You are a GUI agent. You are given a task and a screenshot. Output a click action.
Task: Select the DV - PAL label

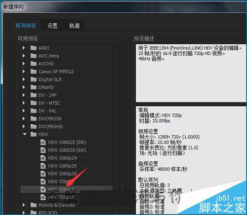47,111
